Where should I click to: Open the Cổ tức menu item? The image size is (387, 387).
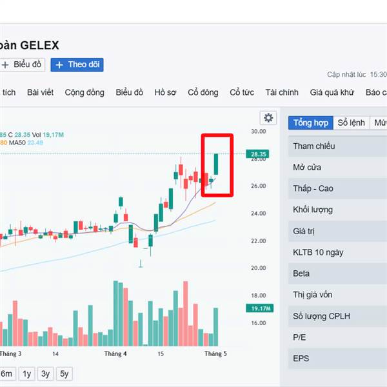tap(242, 92)
